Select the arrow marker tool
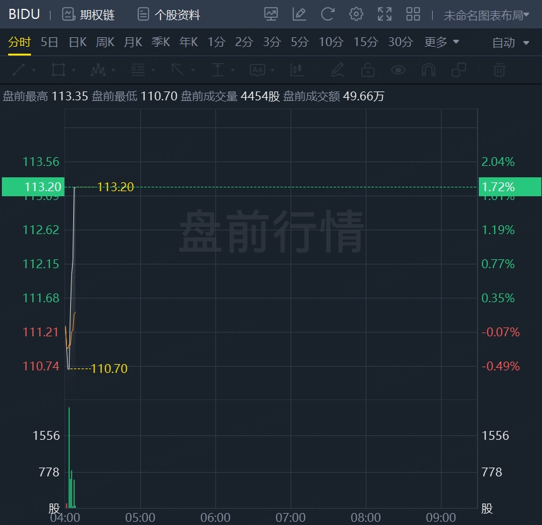Image resolution: width=542 pixels, height=525 pixels. (x=178, y=70)
